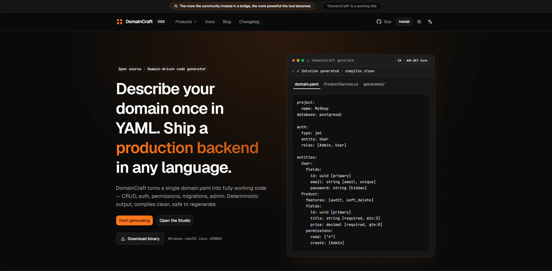552x271 pixels.
Task: Click the 'Windows · macOS · Linux · ARM64' text
Action: (195, 239)
